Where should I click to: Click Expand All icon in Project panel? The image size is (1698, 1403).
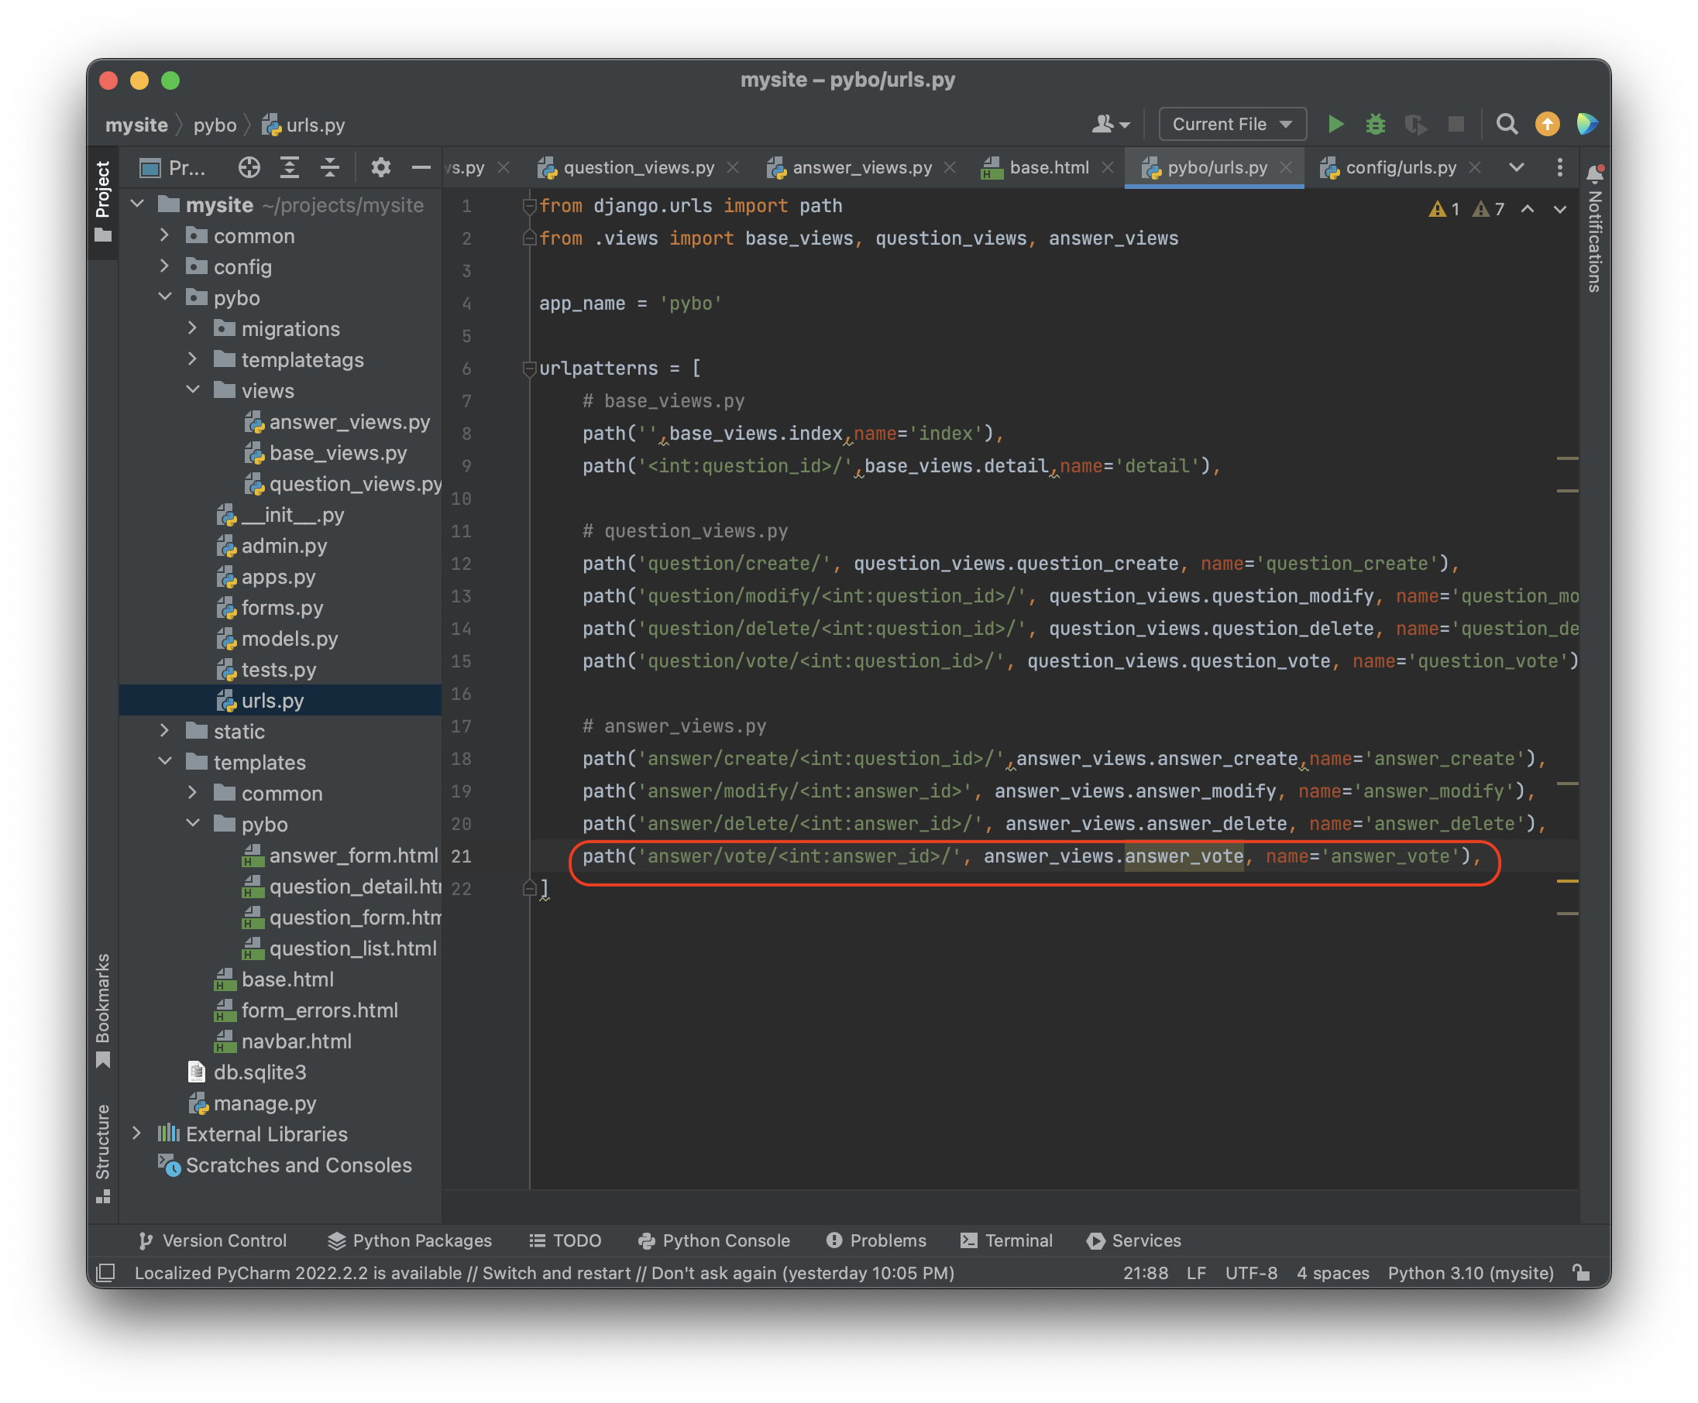(290, 168)
